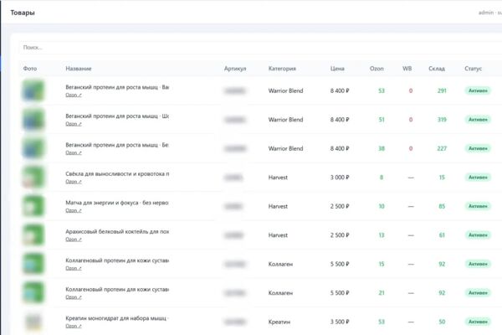The width and height of the screenshot is (502, 335).
Task: Select first Коллагеновый протеин product name
Action: point(117,260)
